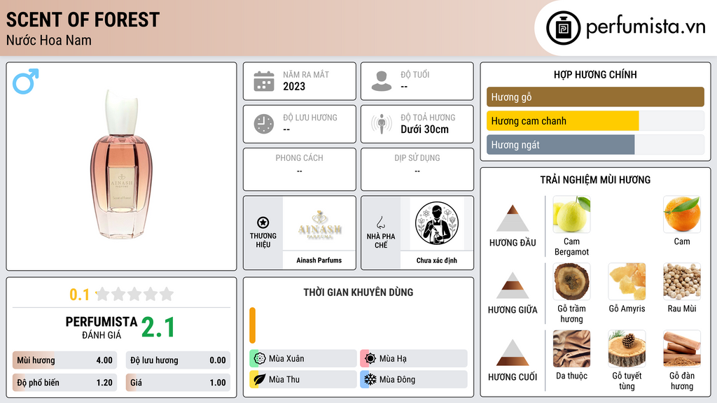Open the Gỗ trầm hương note image
Viewport: 717px width, 403px height.
(571, 281)
